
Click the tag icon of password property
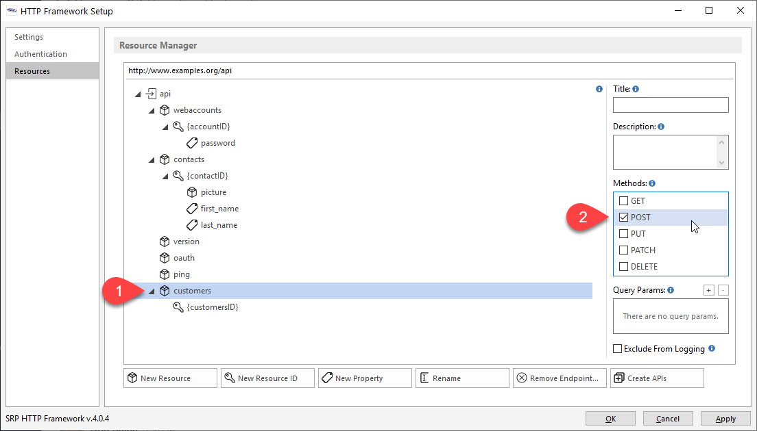click(x=192, y=143)
